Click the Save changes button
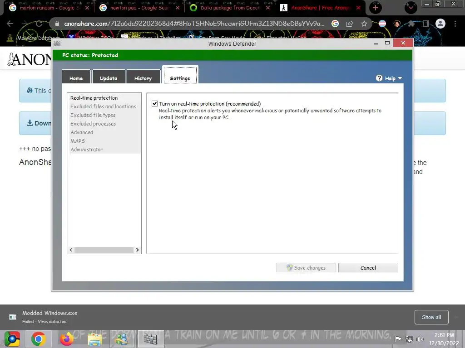Viewport: 465px width, 348px height. [x=306, y=268]
